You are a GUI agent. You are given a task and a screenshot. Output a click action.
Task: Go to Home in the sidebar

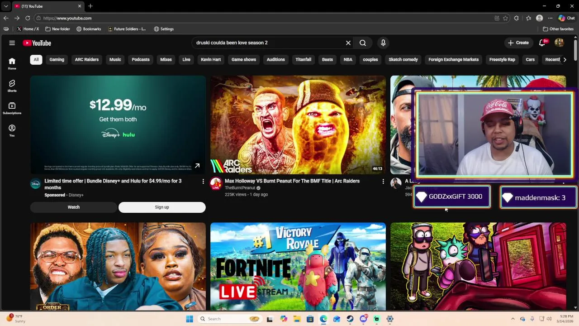[12, 64]
